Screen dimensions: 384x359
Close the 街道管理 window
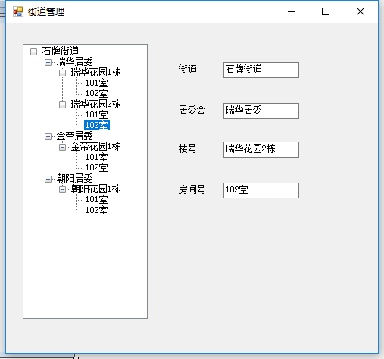pos(361,11)
